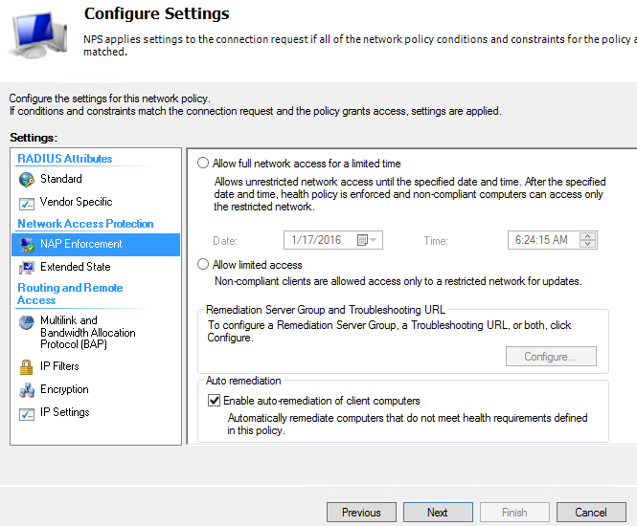Viewport: 637px width, 526px height.
Task: Click the Extended State monitor icon
Action: point(27,268)
